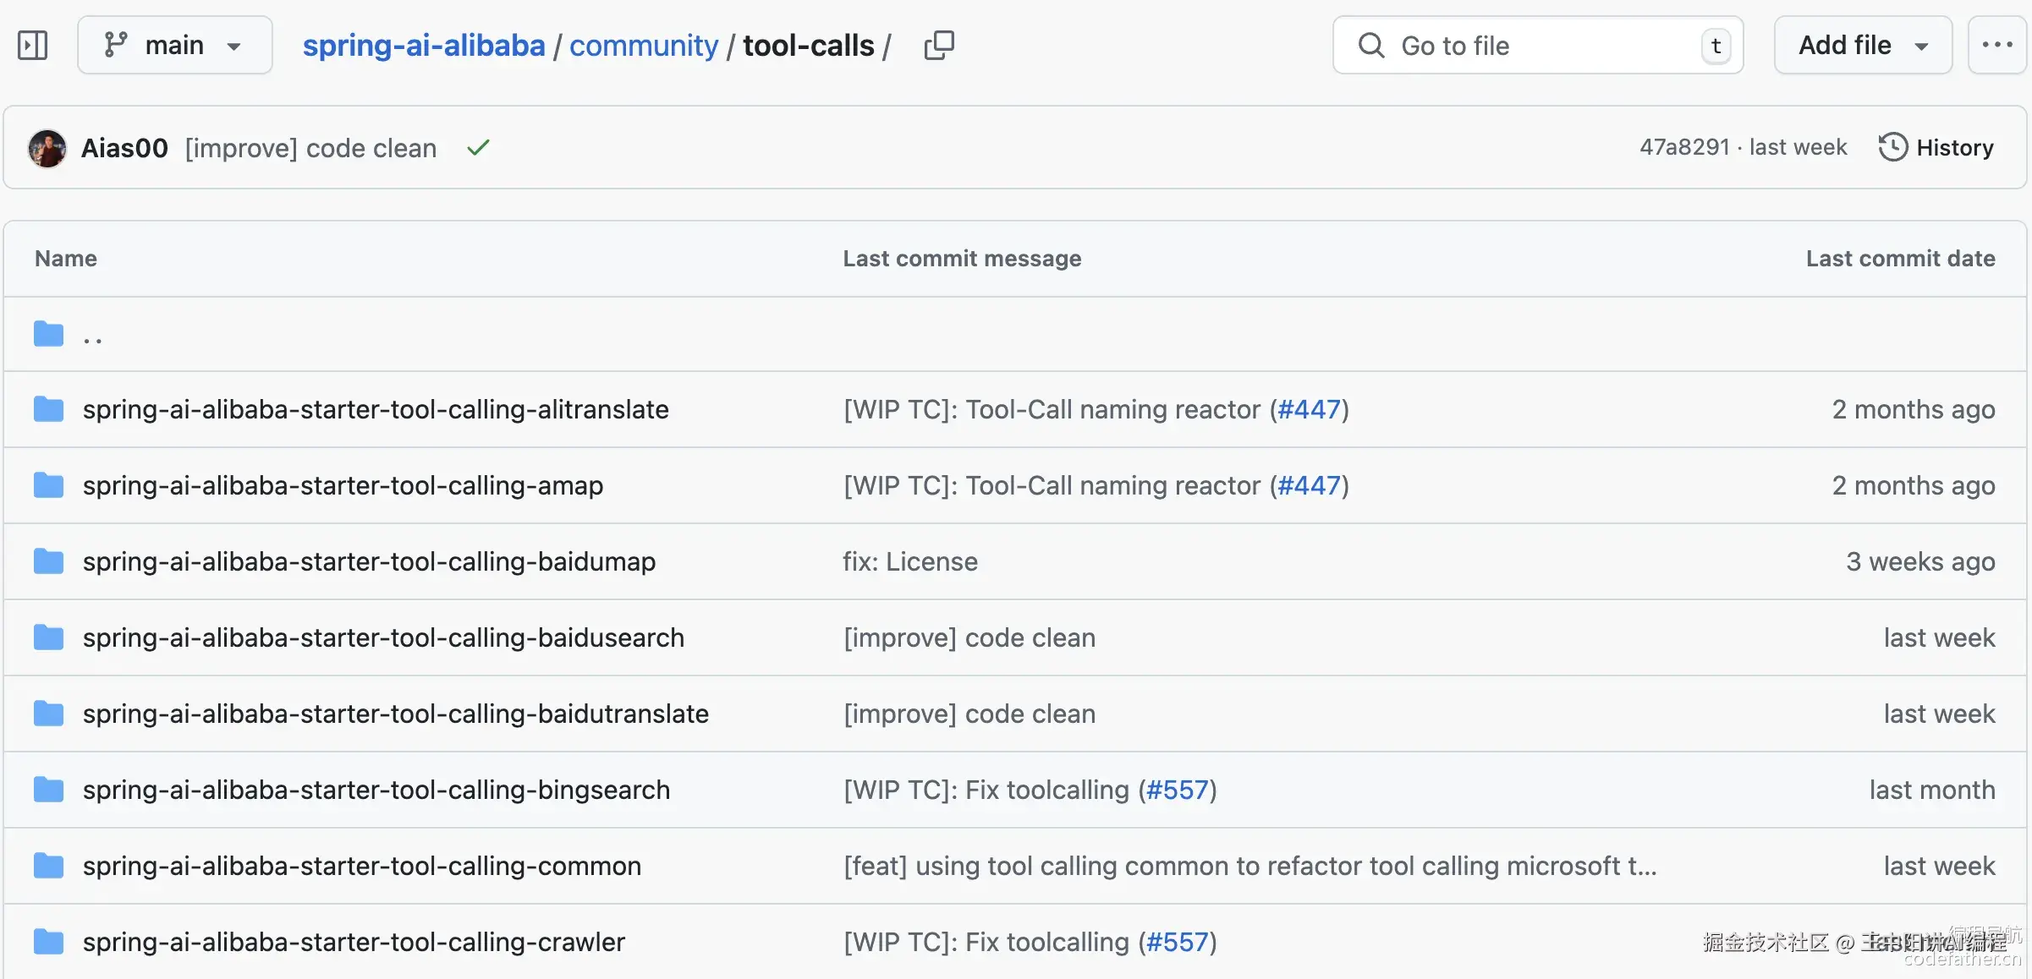Click the green commit status checkmark
This screenshot has height=979, width=2032.
478,148
